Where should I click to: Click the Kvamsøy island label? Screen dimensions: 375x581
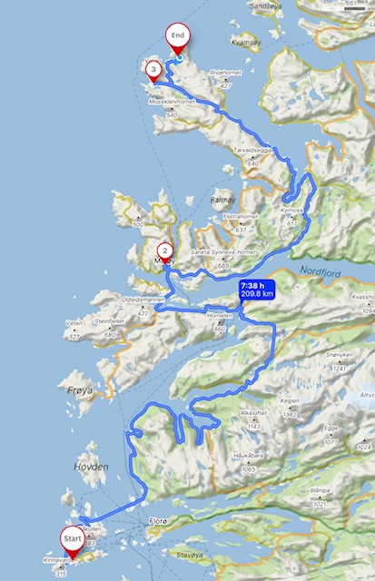click(x=246, y=43)
